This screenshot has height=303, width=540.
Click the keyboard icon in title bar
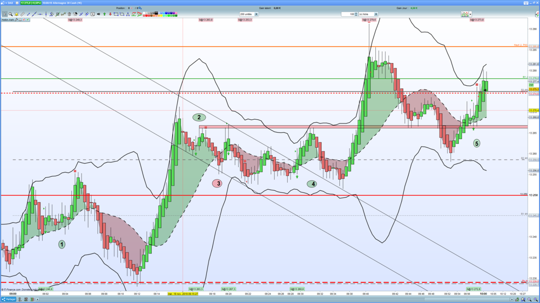coord(525,3)
